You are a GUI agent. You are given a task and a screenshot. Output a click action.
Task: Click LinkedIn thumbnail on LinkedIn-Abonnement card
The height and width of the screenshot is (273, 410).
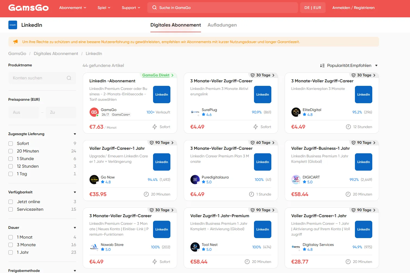[162, 95]
